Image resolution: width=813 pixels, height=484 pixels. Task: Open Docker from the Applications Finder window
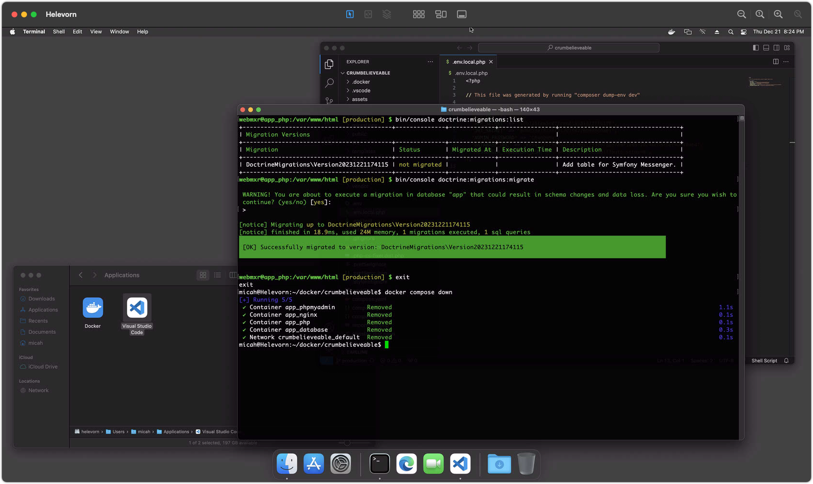click(x=92, y=308)
